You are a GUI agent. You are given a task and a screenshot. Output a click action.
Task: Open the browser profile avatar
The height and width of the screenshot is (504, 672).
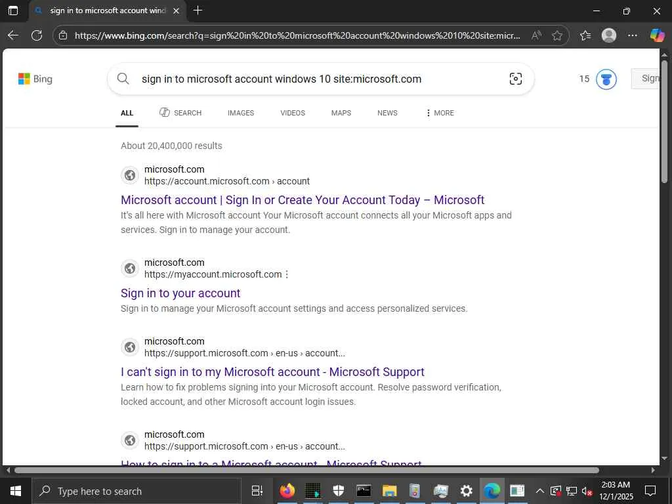(x=608, y=35)
